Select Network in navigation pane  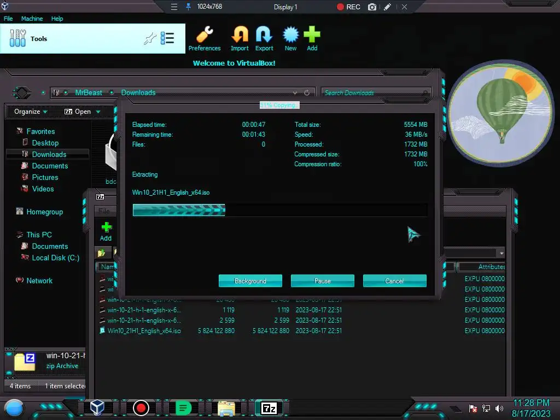[x=39, y=281]
